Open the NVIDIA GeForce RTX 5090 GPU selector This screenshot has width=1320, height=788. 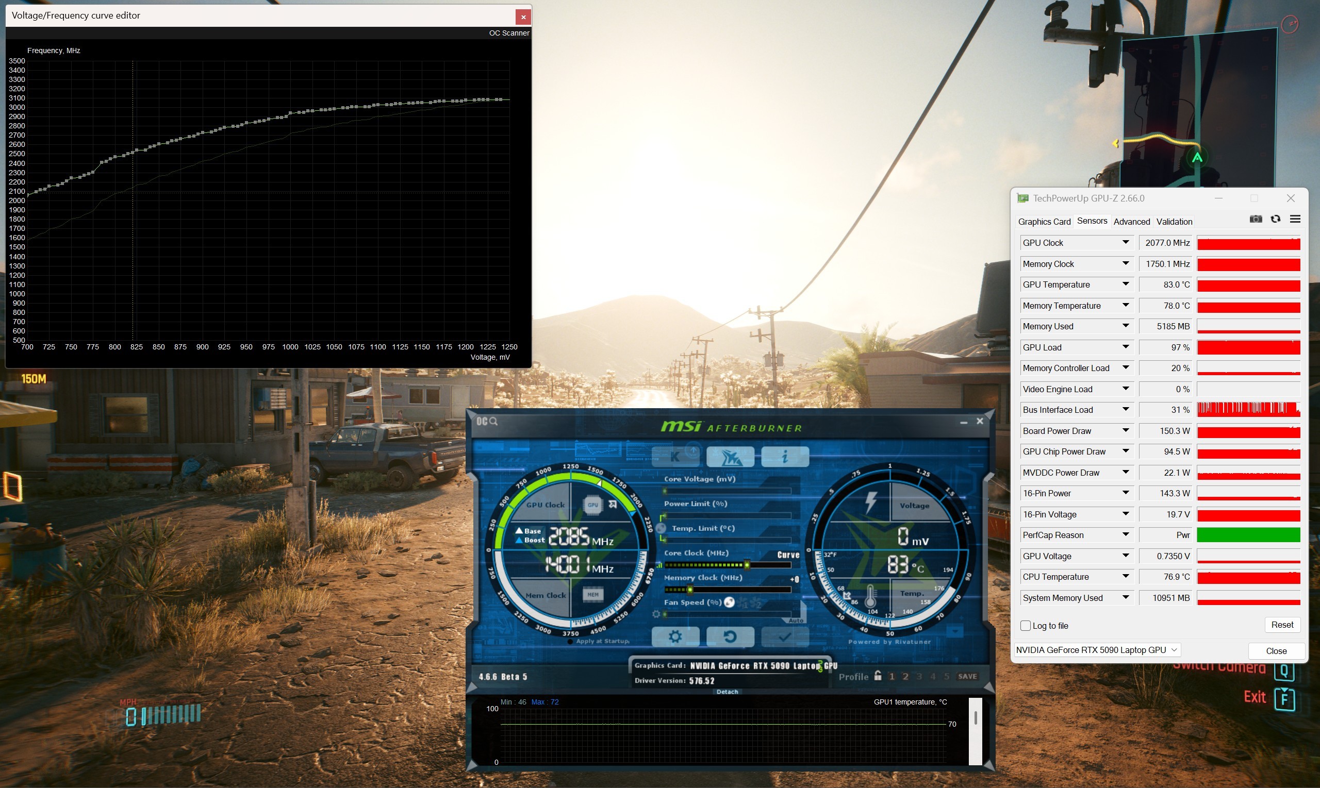[1097, 650]
